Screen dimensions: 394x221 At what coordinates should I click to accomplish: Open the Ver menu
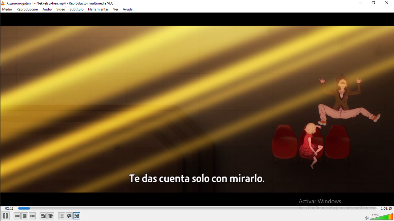pyautogui.click(x=116, y=9)
